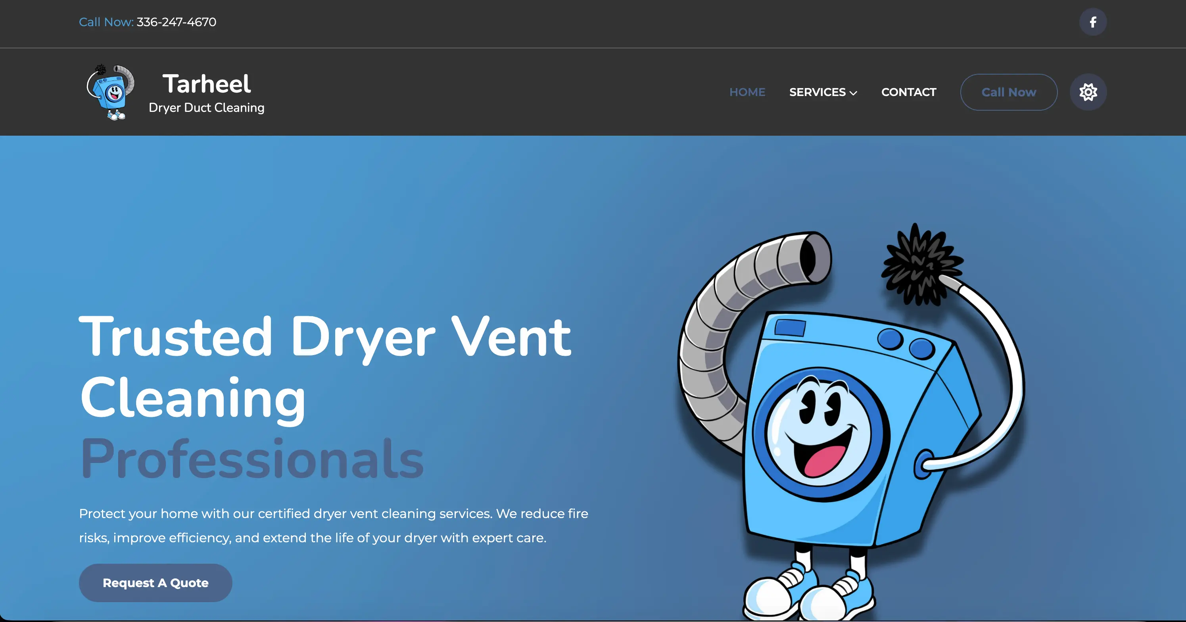Image resolution: width=1186 pixels, height=622 pixels.
Task: Click the dark 'Professionals' heading word
Action: 251,459
